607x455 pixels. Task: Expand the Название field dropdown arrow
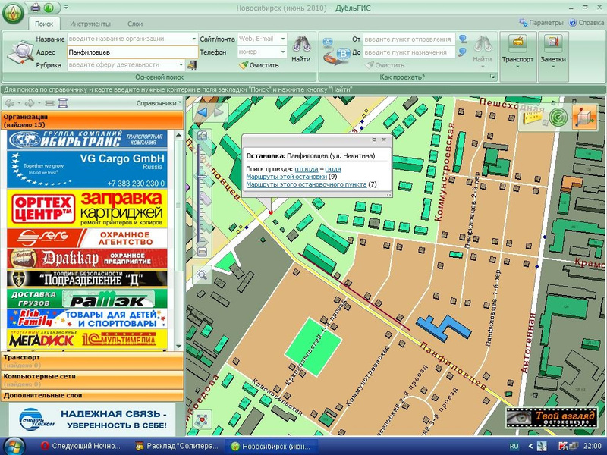[x=194, y=39]
